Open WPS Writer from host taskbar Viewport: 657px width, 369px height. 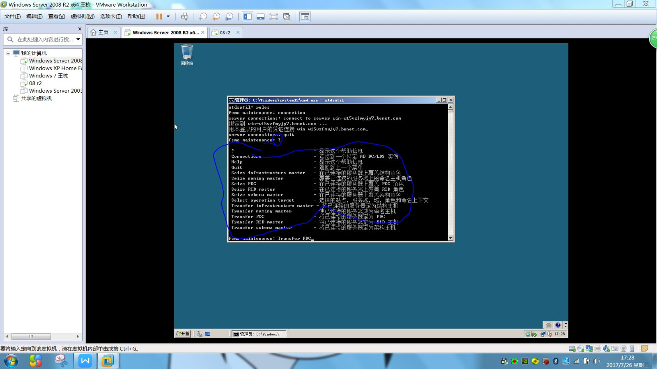pyautogui.click(x=85, y=361)
